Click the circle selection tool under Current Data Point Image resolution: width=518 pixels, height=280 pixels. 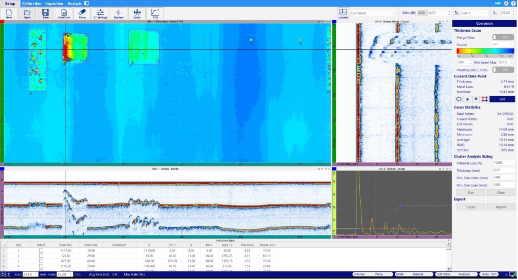459,99
